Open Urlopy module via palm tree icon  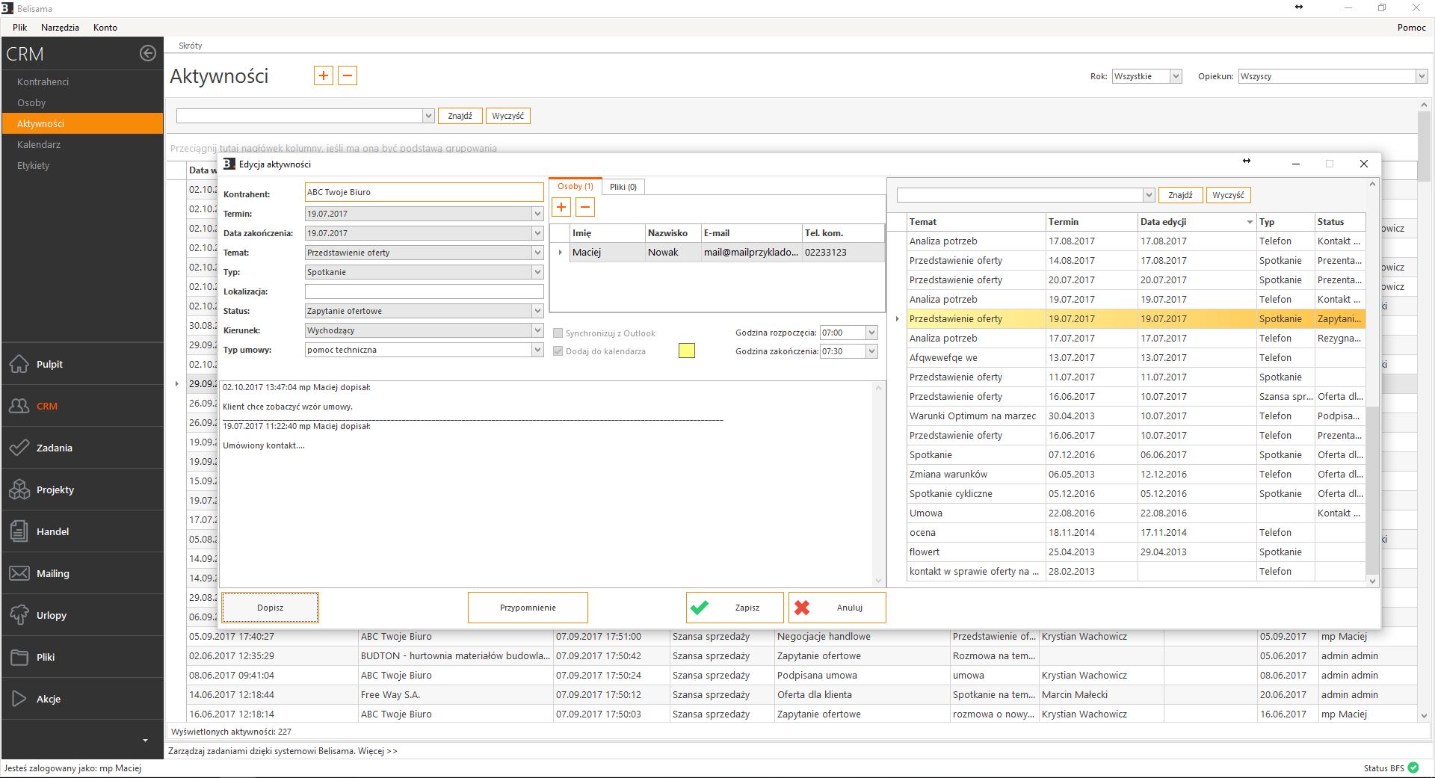pyautogui.click(x=19, y=615)
